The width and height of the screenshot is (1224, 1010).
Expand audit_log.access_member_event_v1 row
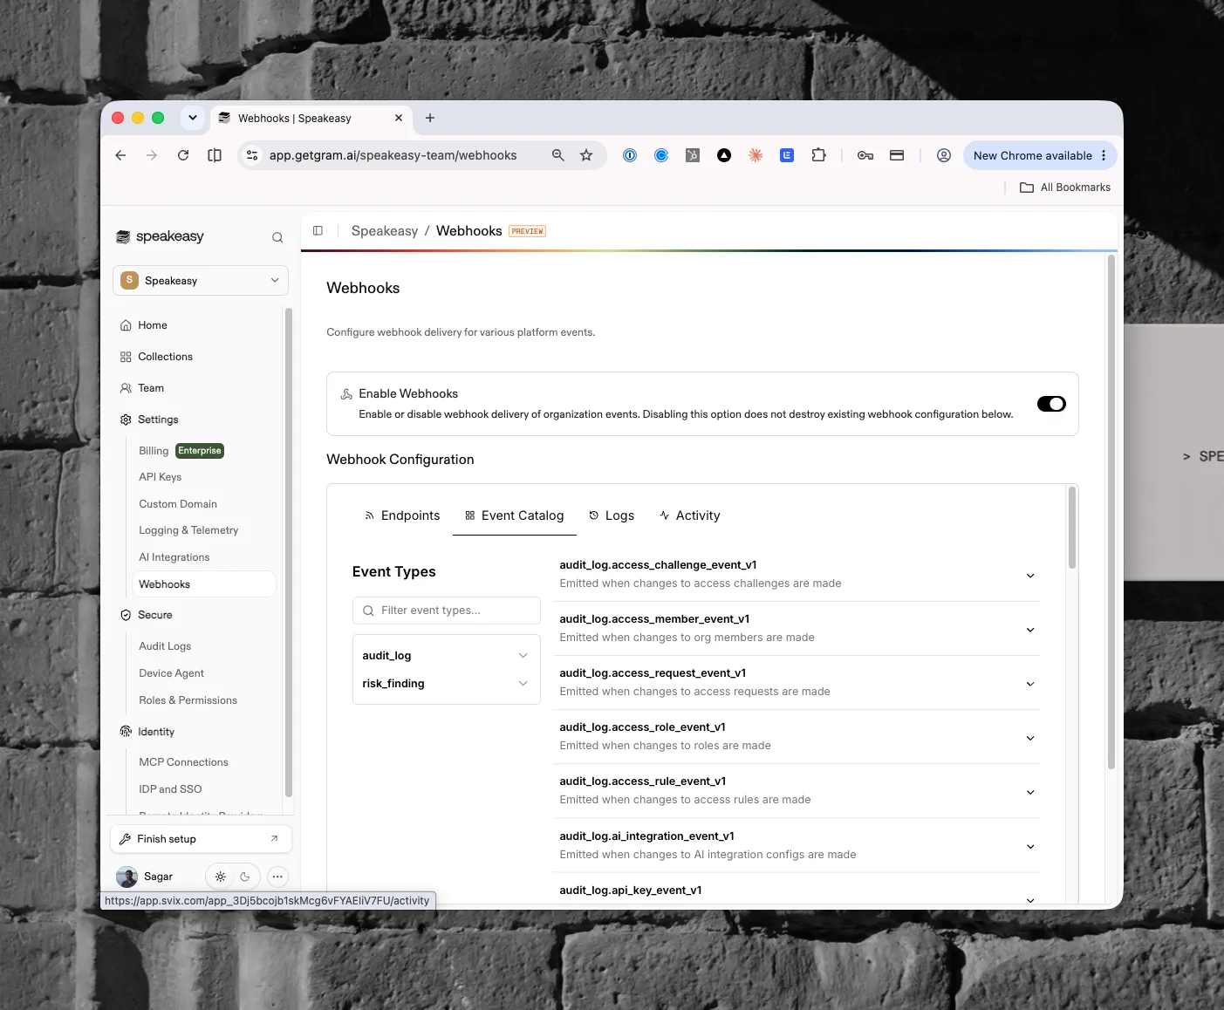click(796, 628)
